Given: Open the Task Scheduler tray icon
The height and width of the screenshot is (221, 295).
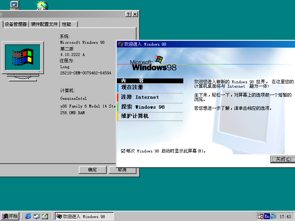Looking at the screenshot, I should point(260,216).
